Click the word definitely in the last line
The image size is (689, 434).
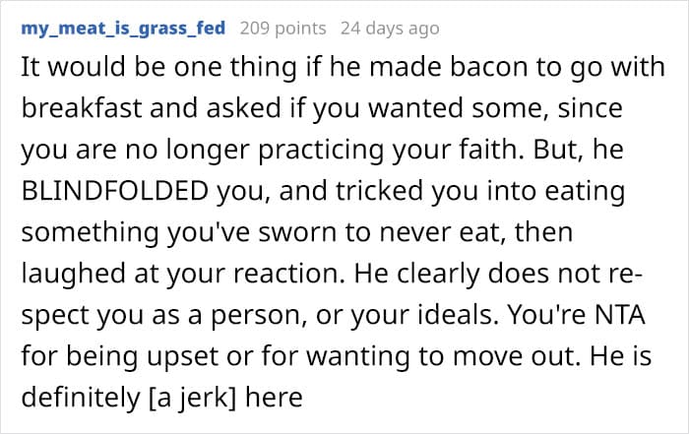click(80, 398)
